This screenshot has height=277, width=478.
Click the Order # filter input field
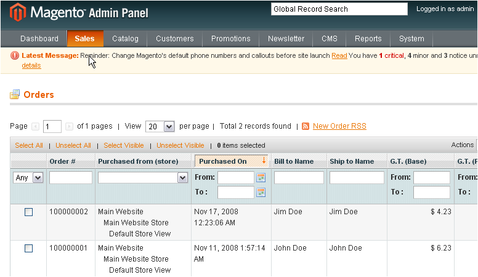(x=71, y=177)
